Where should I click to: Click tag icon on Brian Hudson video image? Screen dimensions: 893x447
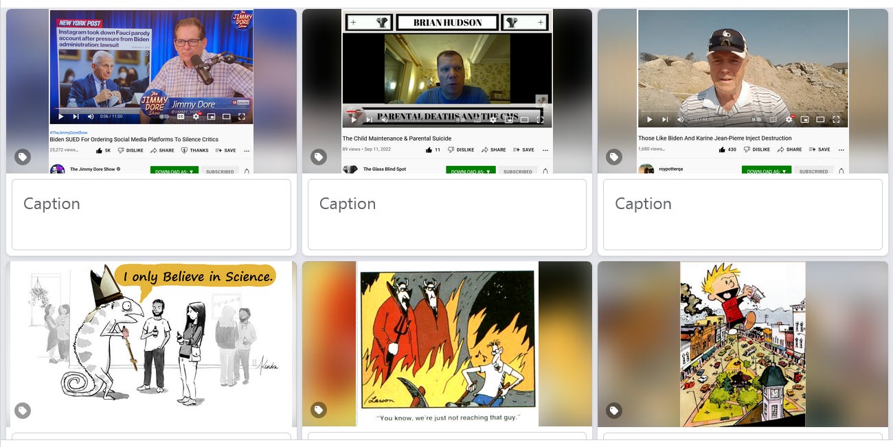coord(319,158)
